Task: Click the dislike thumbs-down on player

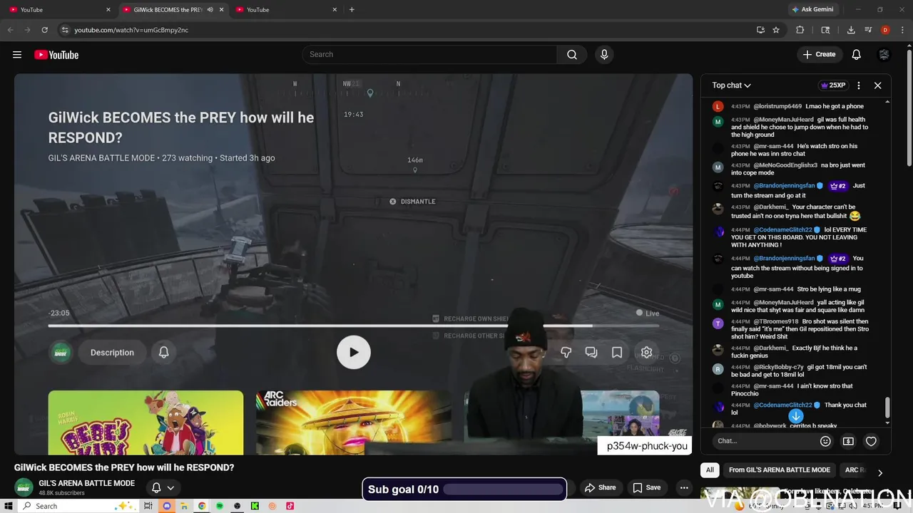Action: (566, 352)
